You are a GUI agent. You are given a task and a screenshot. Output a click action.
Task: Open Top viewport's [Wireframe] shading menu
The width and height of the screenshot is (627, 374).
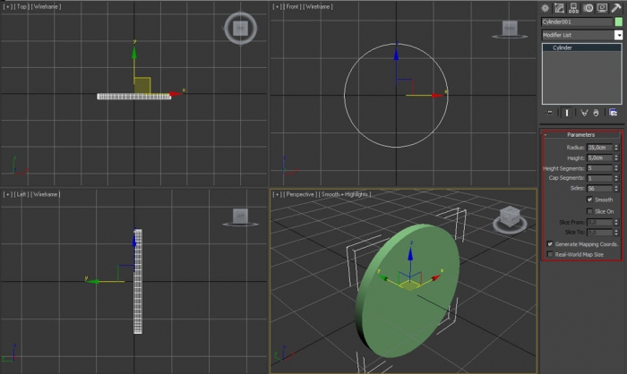(x=46, y=7)
